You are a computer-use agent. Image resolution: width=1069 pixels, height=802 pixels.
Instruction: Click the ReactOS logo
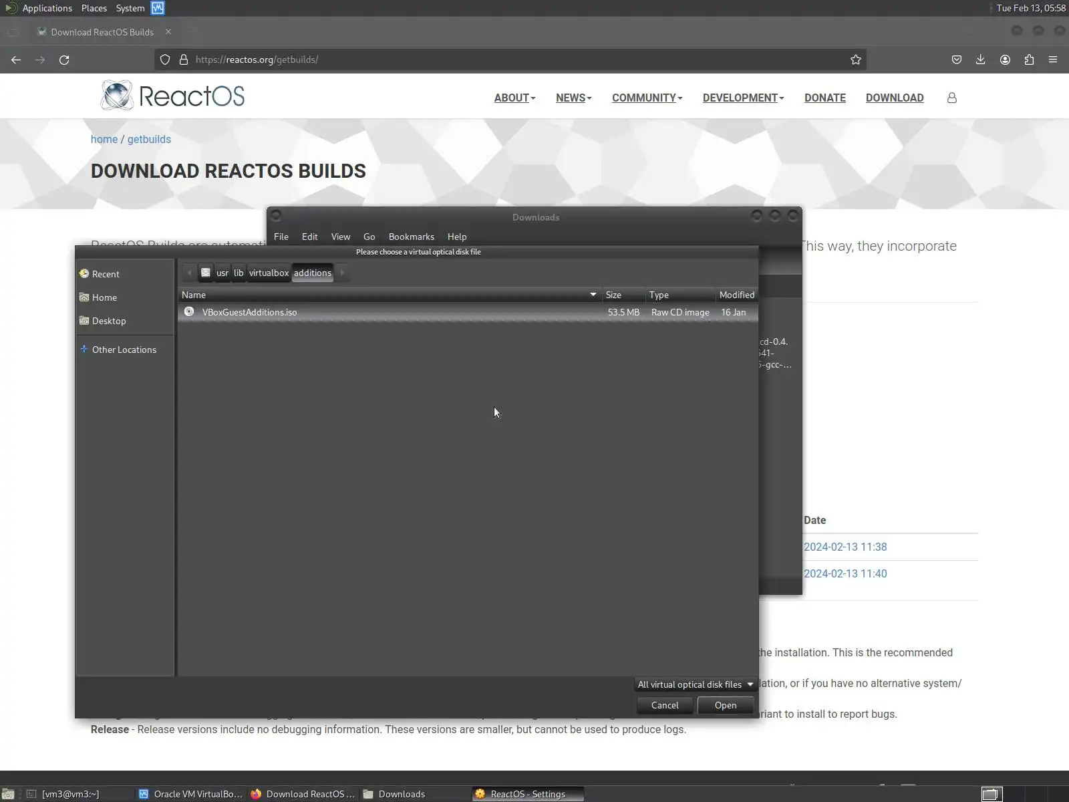[x=172, y=96]
